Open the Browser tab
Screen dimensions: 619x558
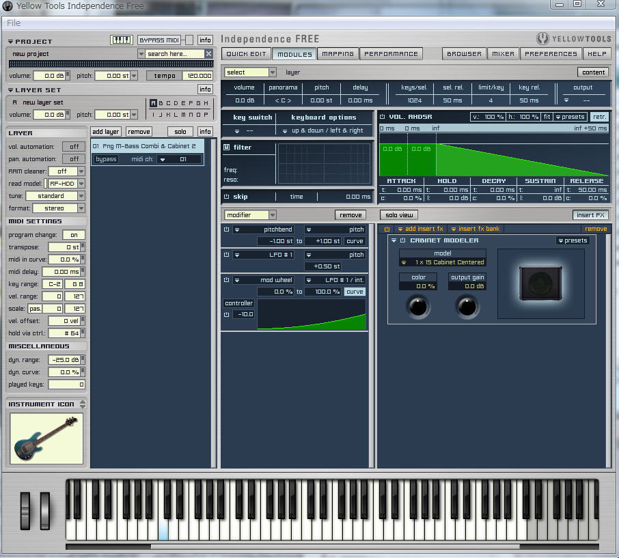pyautogui.click(x=464, y=54)
